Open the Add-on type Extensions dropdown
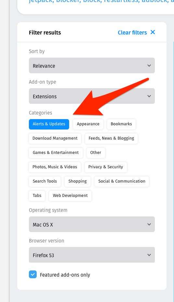 point(92,96)
